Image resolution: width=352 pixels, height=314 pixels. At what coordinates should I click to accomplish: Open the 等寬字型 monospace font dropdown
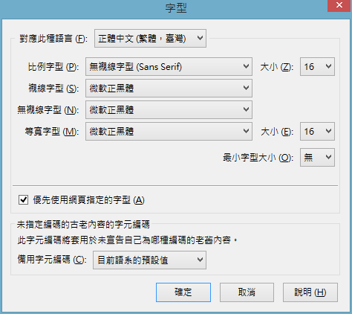(x=169, y=131)
